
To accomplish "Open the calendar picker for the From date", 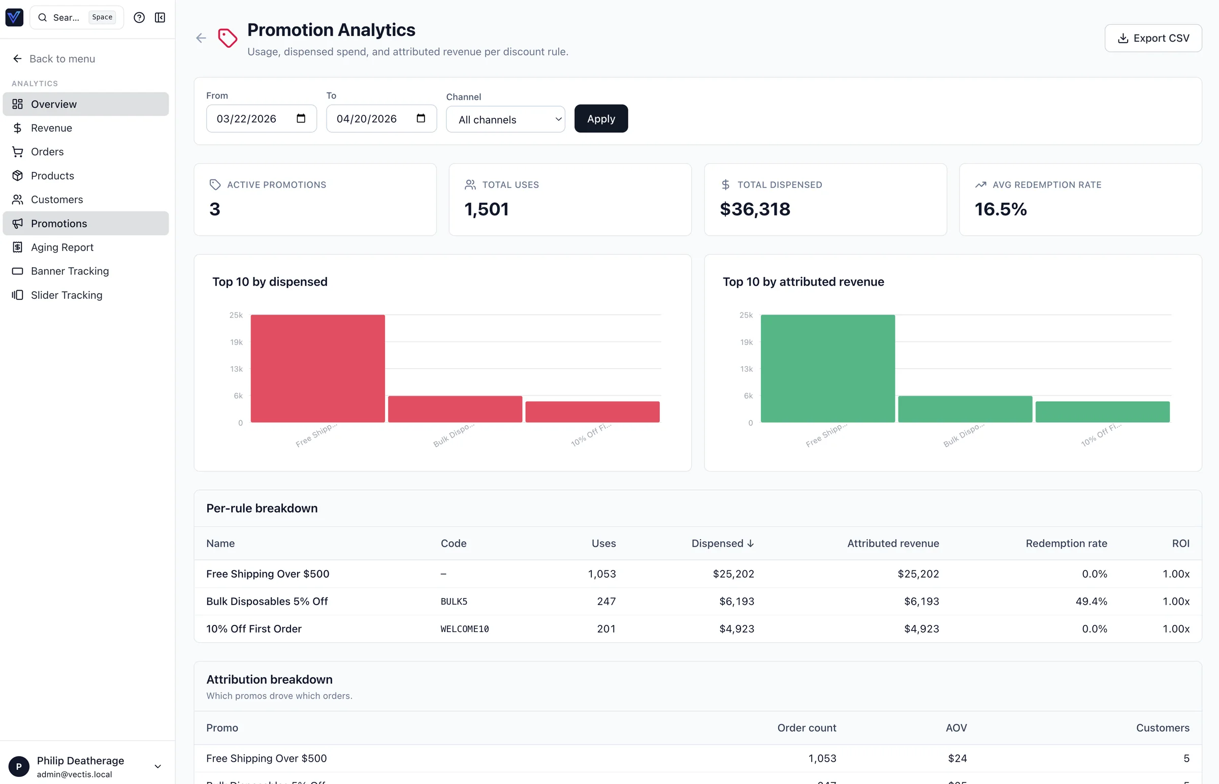I will pyautogui.click(x=301, y=118).
